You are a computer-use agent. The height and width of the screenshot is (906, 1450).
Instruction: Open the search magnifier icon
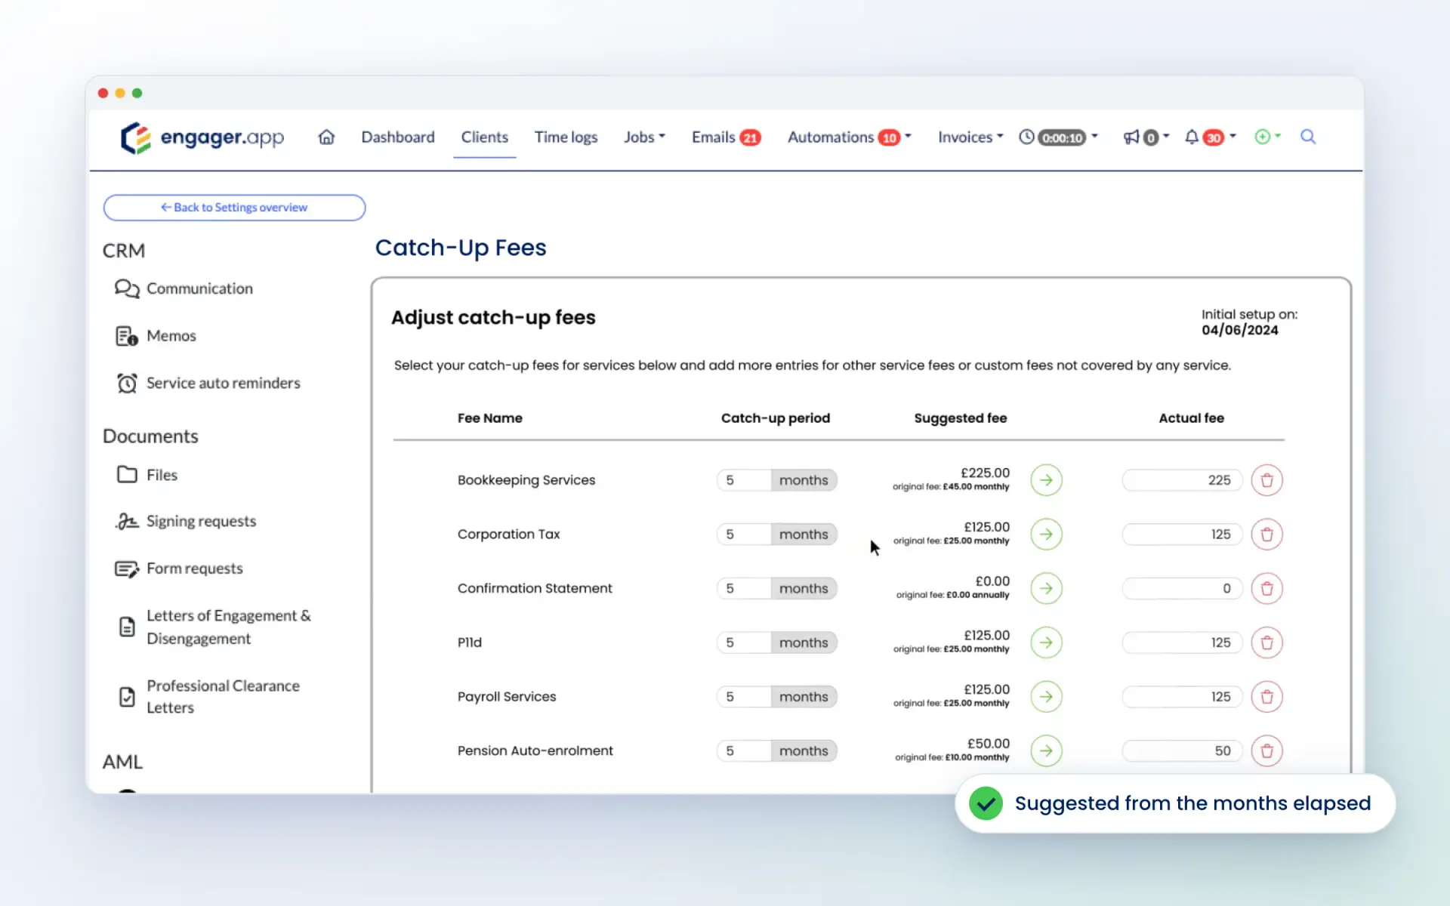[1308, 137]
